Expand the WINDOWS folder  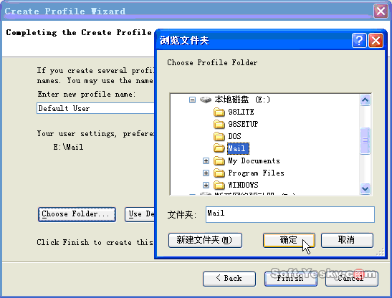click(x=206, y=185)
